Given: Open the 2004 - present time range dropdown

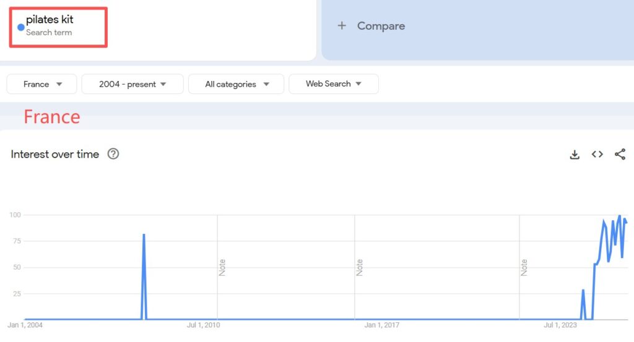Looking at the screenshot, I should 132,84.
